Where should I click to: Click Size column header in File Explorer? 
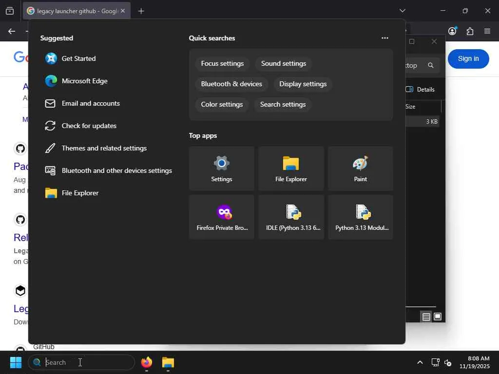[423, 107]
